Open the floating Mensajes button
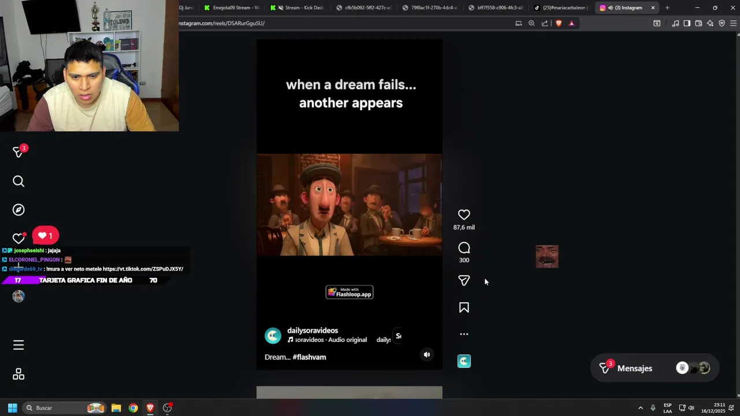740x416 pixels. [x=654, y=368]
